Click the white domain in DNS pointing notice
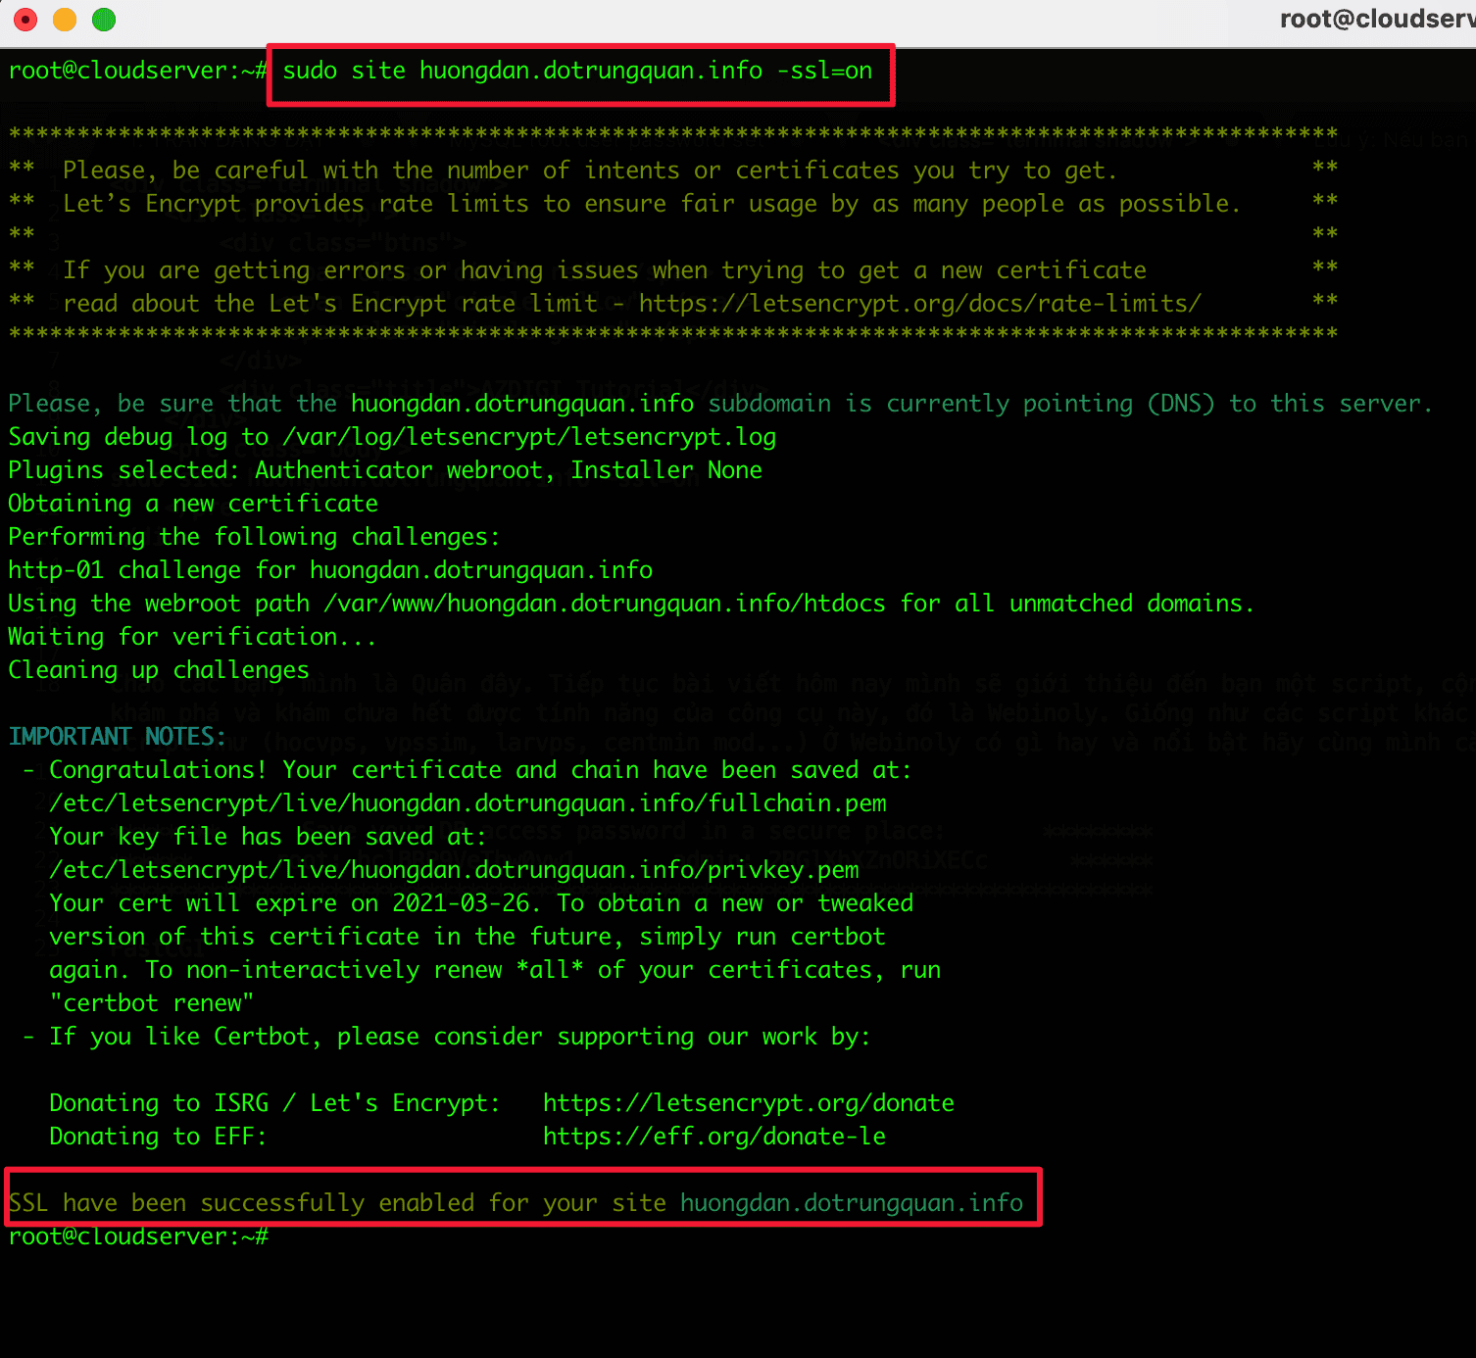This screenshot has height=1358, width=1476. coord(521,404)
